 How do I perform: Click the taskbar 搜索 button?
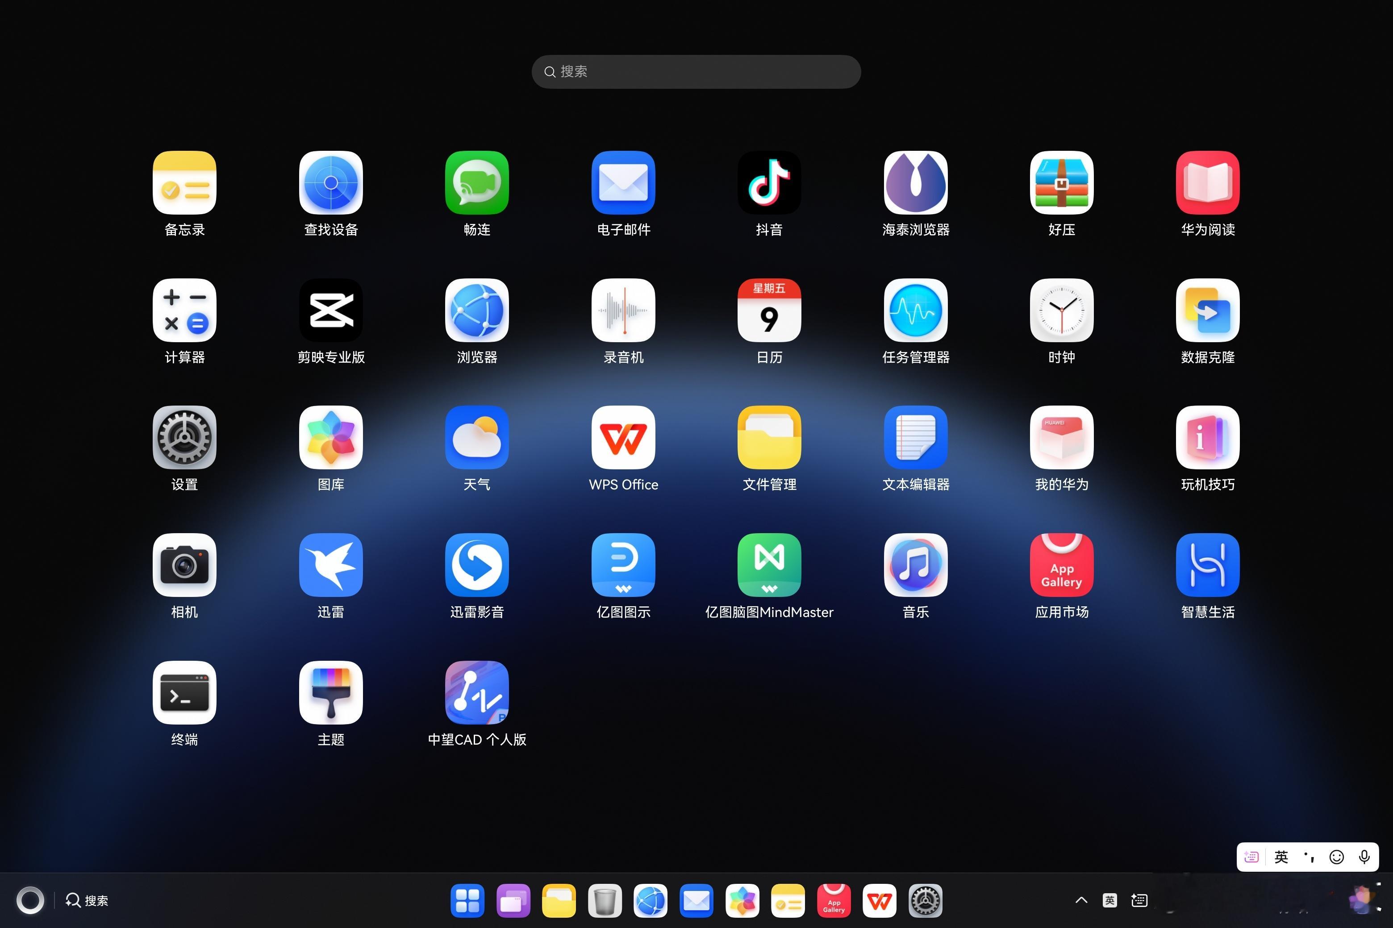click(87, 900)
